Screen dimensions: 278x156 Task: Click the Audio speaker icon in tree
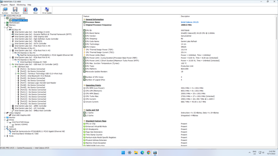pos(7,127)
